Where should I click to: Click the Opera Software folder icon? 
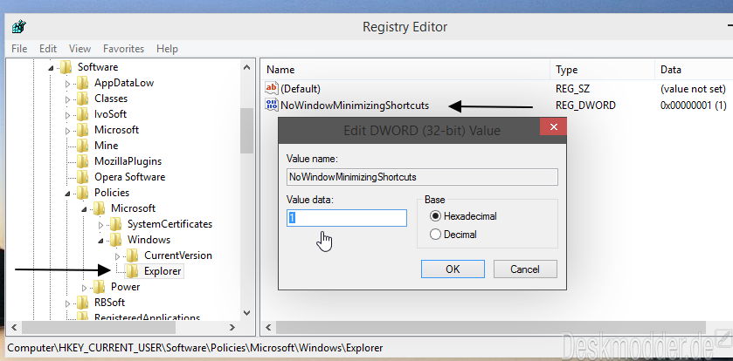82,177
